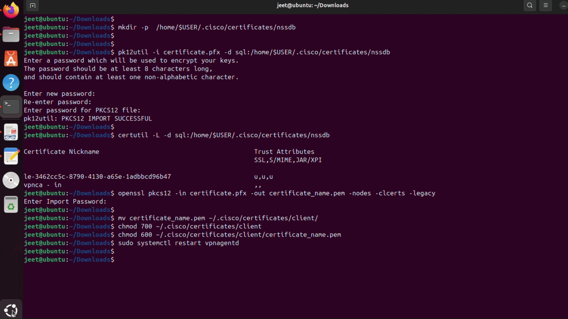Click 'Enter password for PKCS12 file:' line
Image resolution: width=568 pixels, height=319 pixels.
(82, 110)
